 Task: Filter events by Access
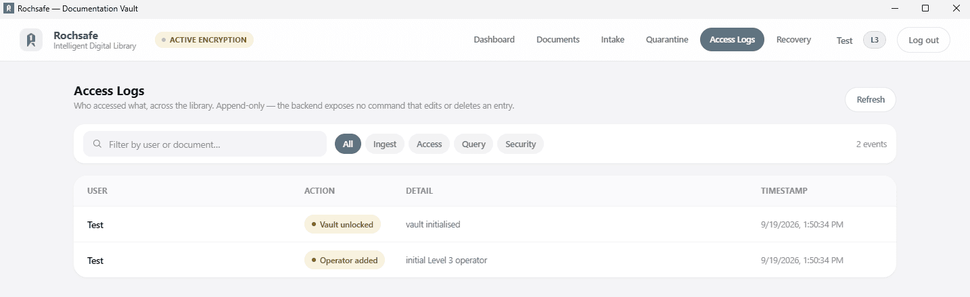[429, 144]
